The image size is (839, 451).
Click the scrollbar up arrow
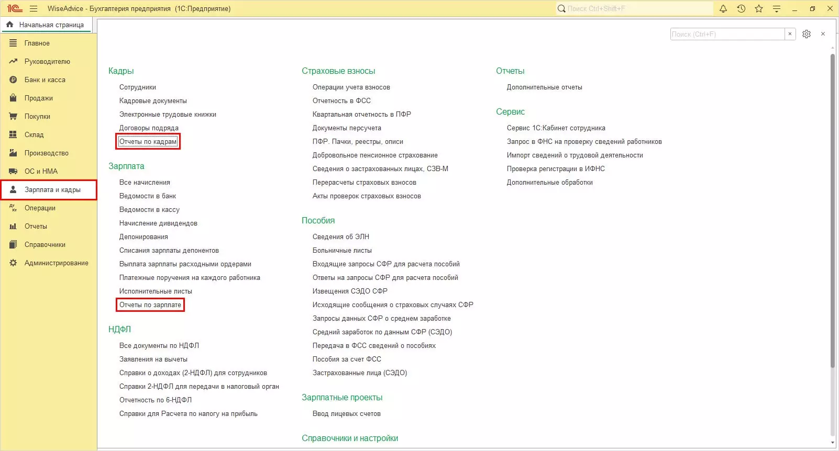[x=833, y=49]
